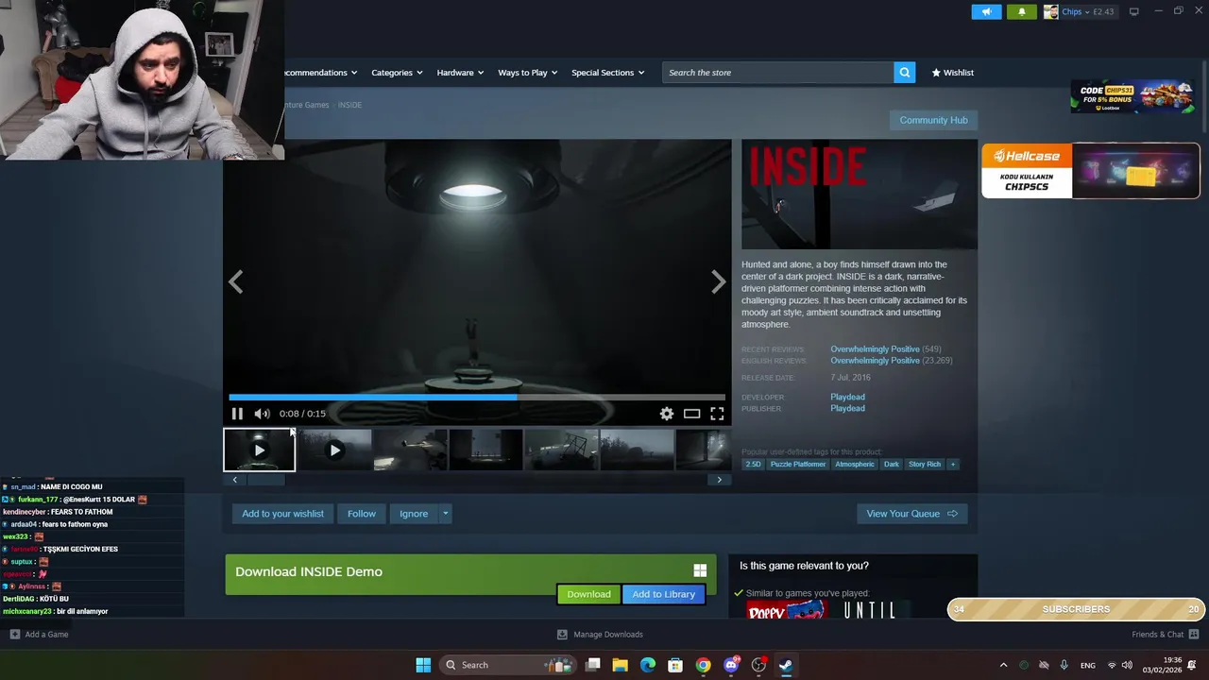The height and width of the screenshot is (680, 1209).
Task: Click the Dark tag
Action: 892,465
